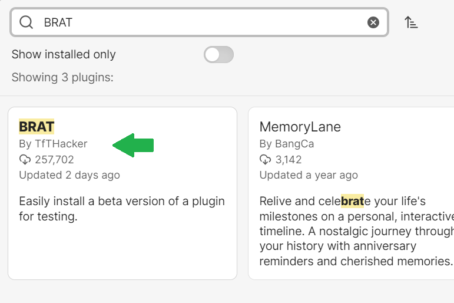454x303 pixels.
Task: Click MemoryLane download count icon
Action: (x=265, y=160)
